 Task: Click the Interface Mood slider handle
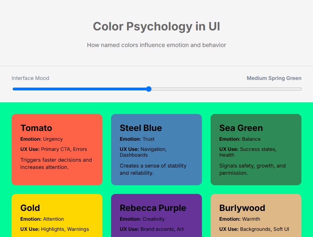(x=149, y=89)
